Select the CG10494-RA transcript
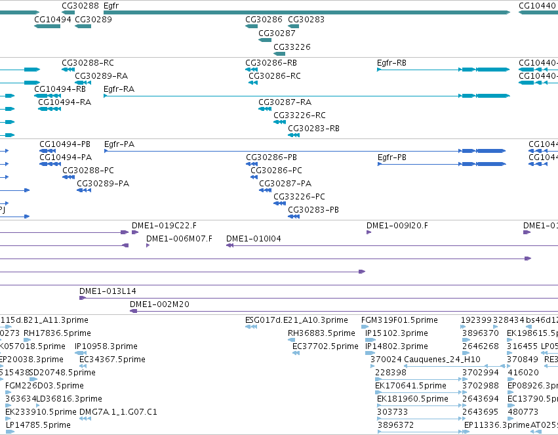This screenshot has width=558, height=435. (x=49, y=108)
